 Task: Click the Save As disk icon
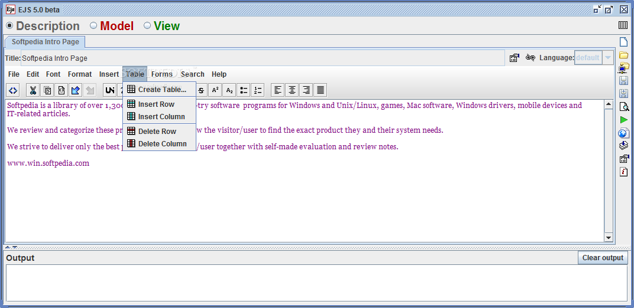click(623, 94)
